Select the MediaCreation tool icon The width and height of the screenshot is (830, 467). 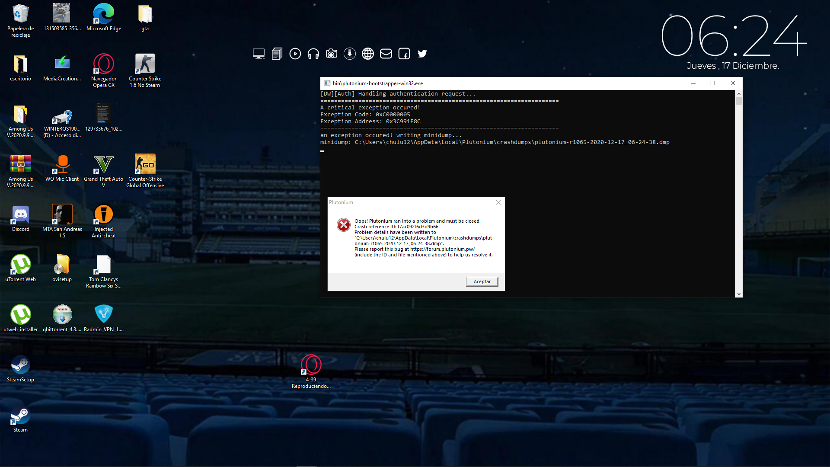point(62,67)
